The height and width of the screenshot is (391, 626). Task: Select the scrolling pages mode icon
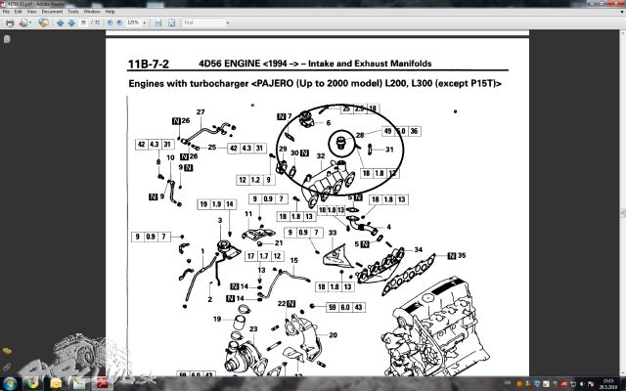(158, 22)
